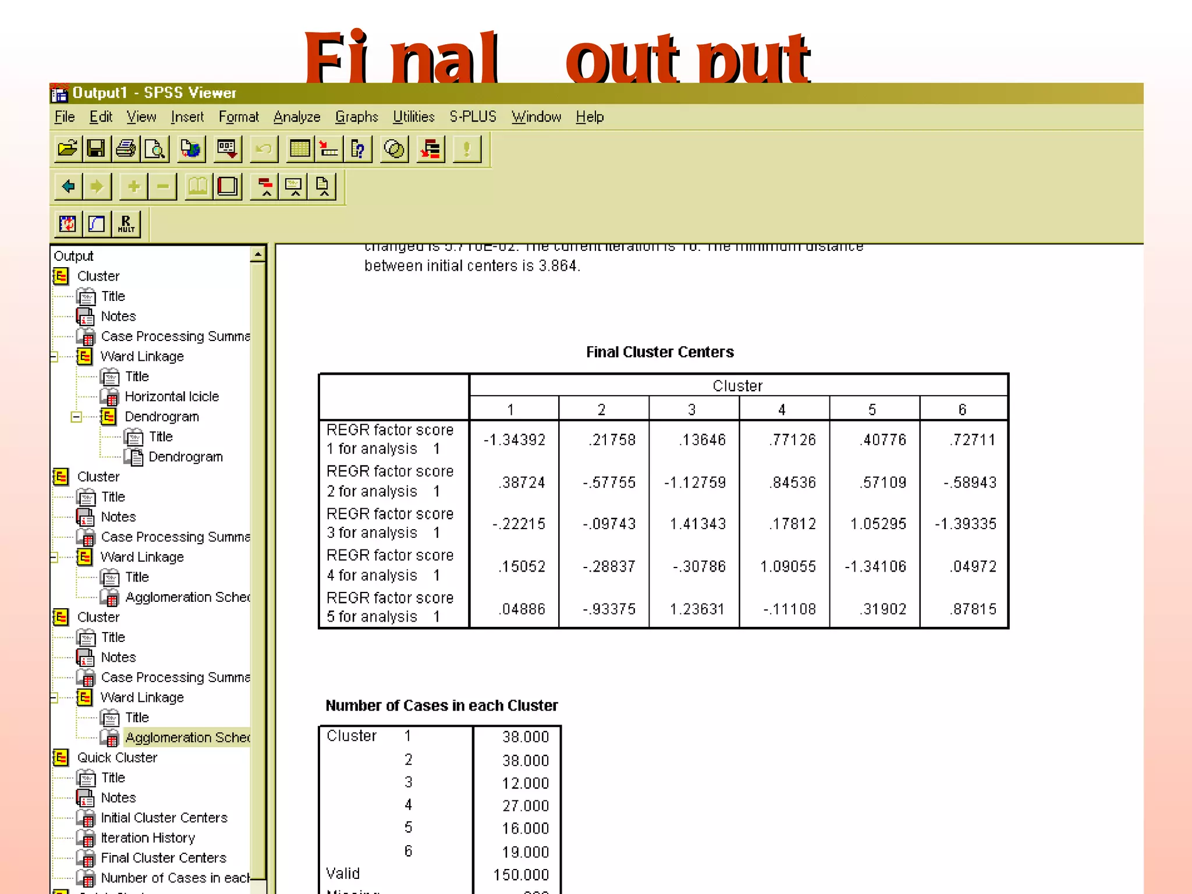This screenshot has width=1192, height=894.
Task: Open the Edit menu
Action: pos(101,117)
